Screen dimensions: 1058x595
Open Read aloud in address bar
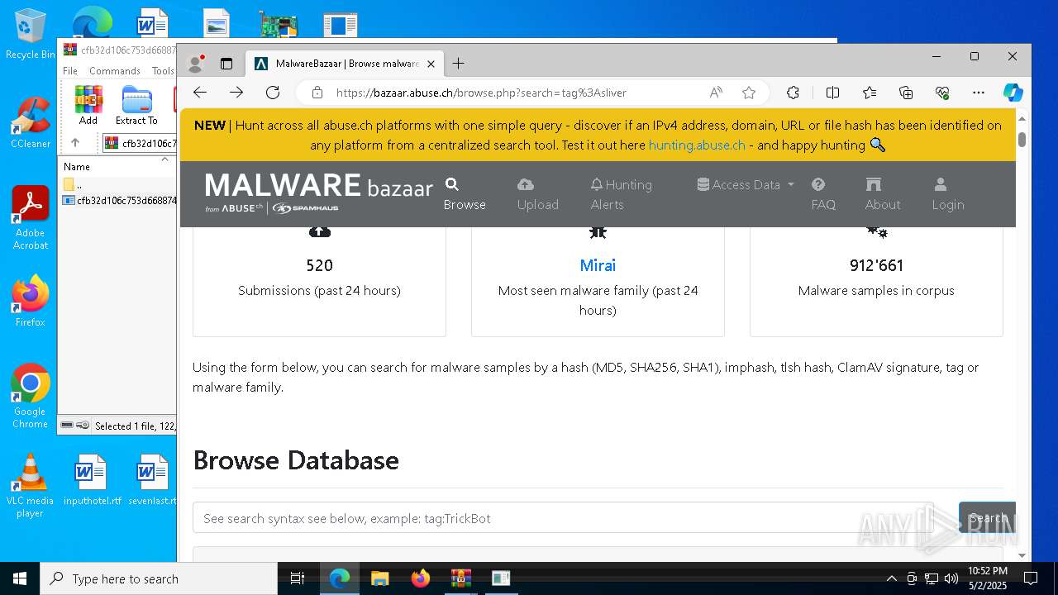click(716, 93)
